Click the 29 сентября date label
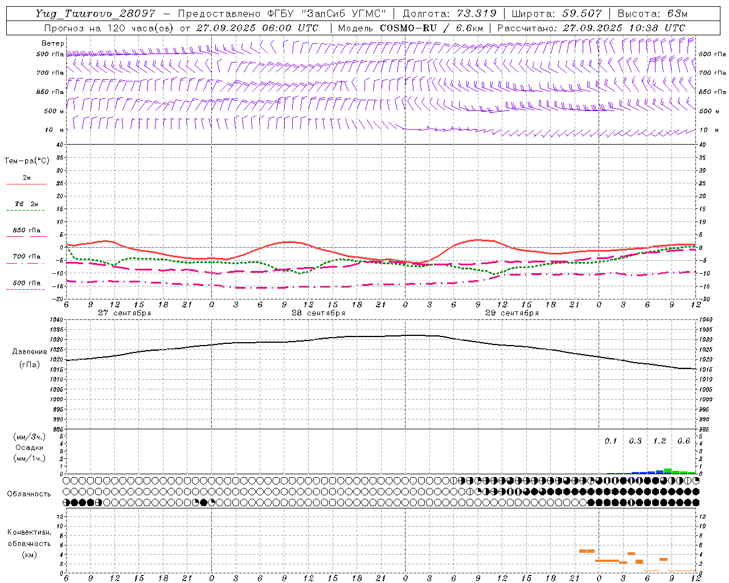This screenshot has width=729, height=583. pos(512,313)
